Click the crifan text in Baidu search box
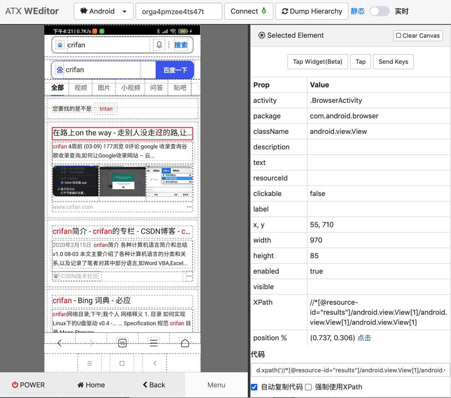The image size is (451, 398). 75,70
